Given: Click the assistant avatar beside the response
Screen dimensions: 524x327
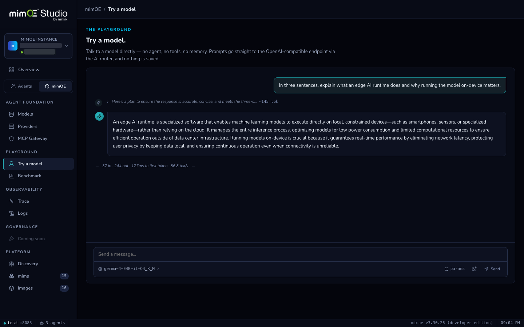Looking at the screenshot, I should [99, 116].
